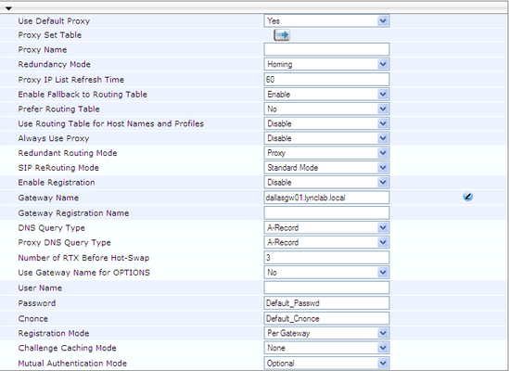Image resolution: width=509 pixels, height=371 pixels.
Task: Click the "Number of RTX Before Hot-Swap" label
Action: tap(83, 258)
